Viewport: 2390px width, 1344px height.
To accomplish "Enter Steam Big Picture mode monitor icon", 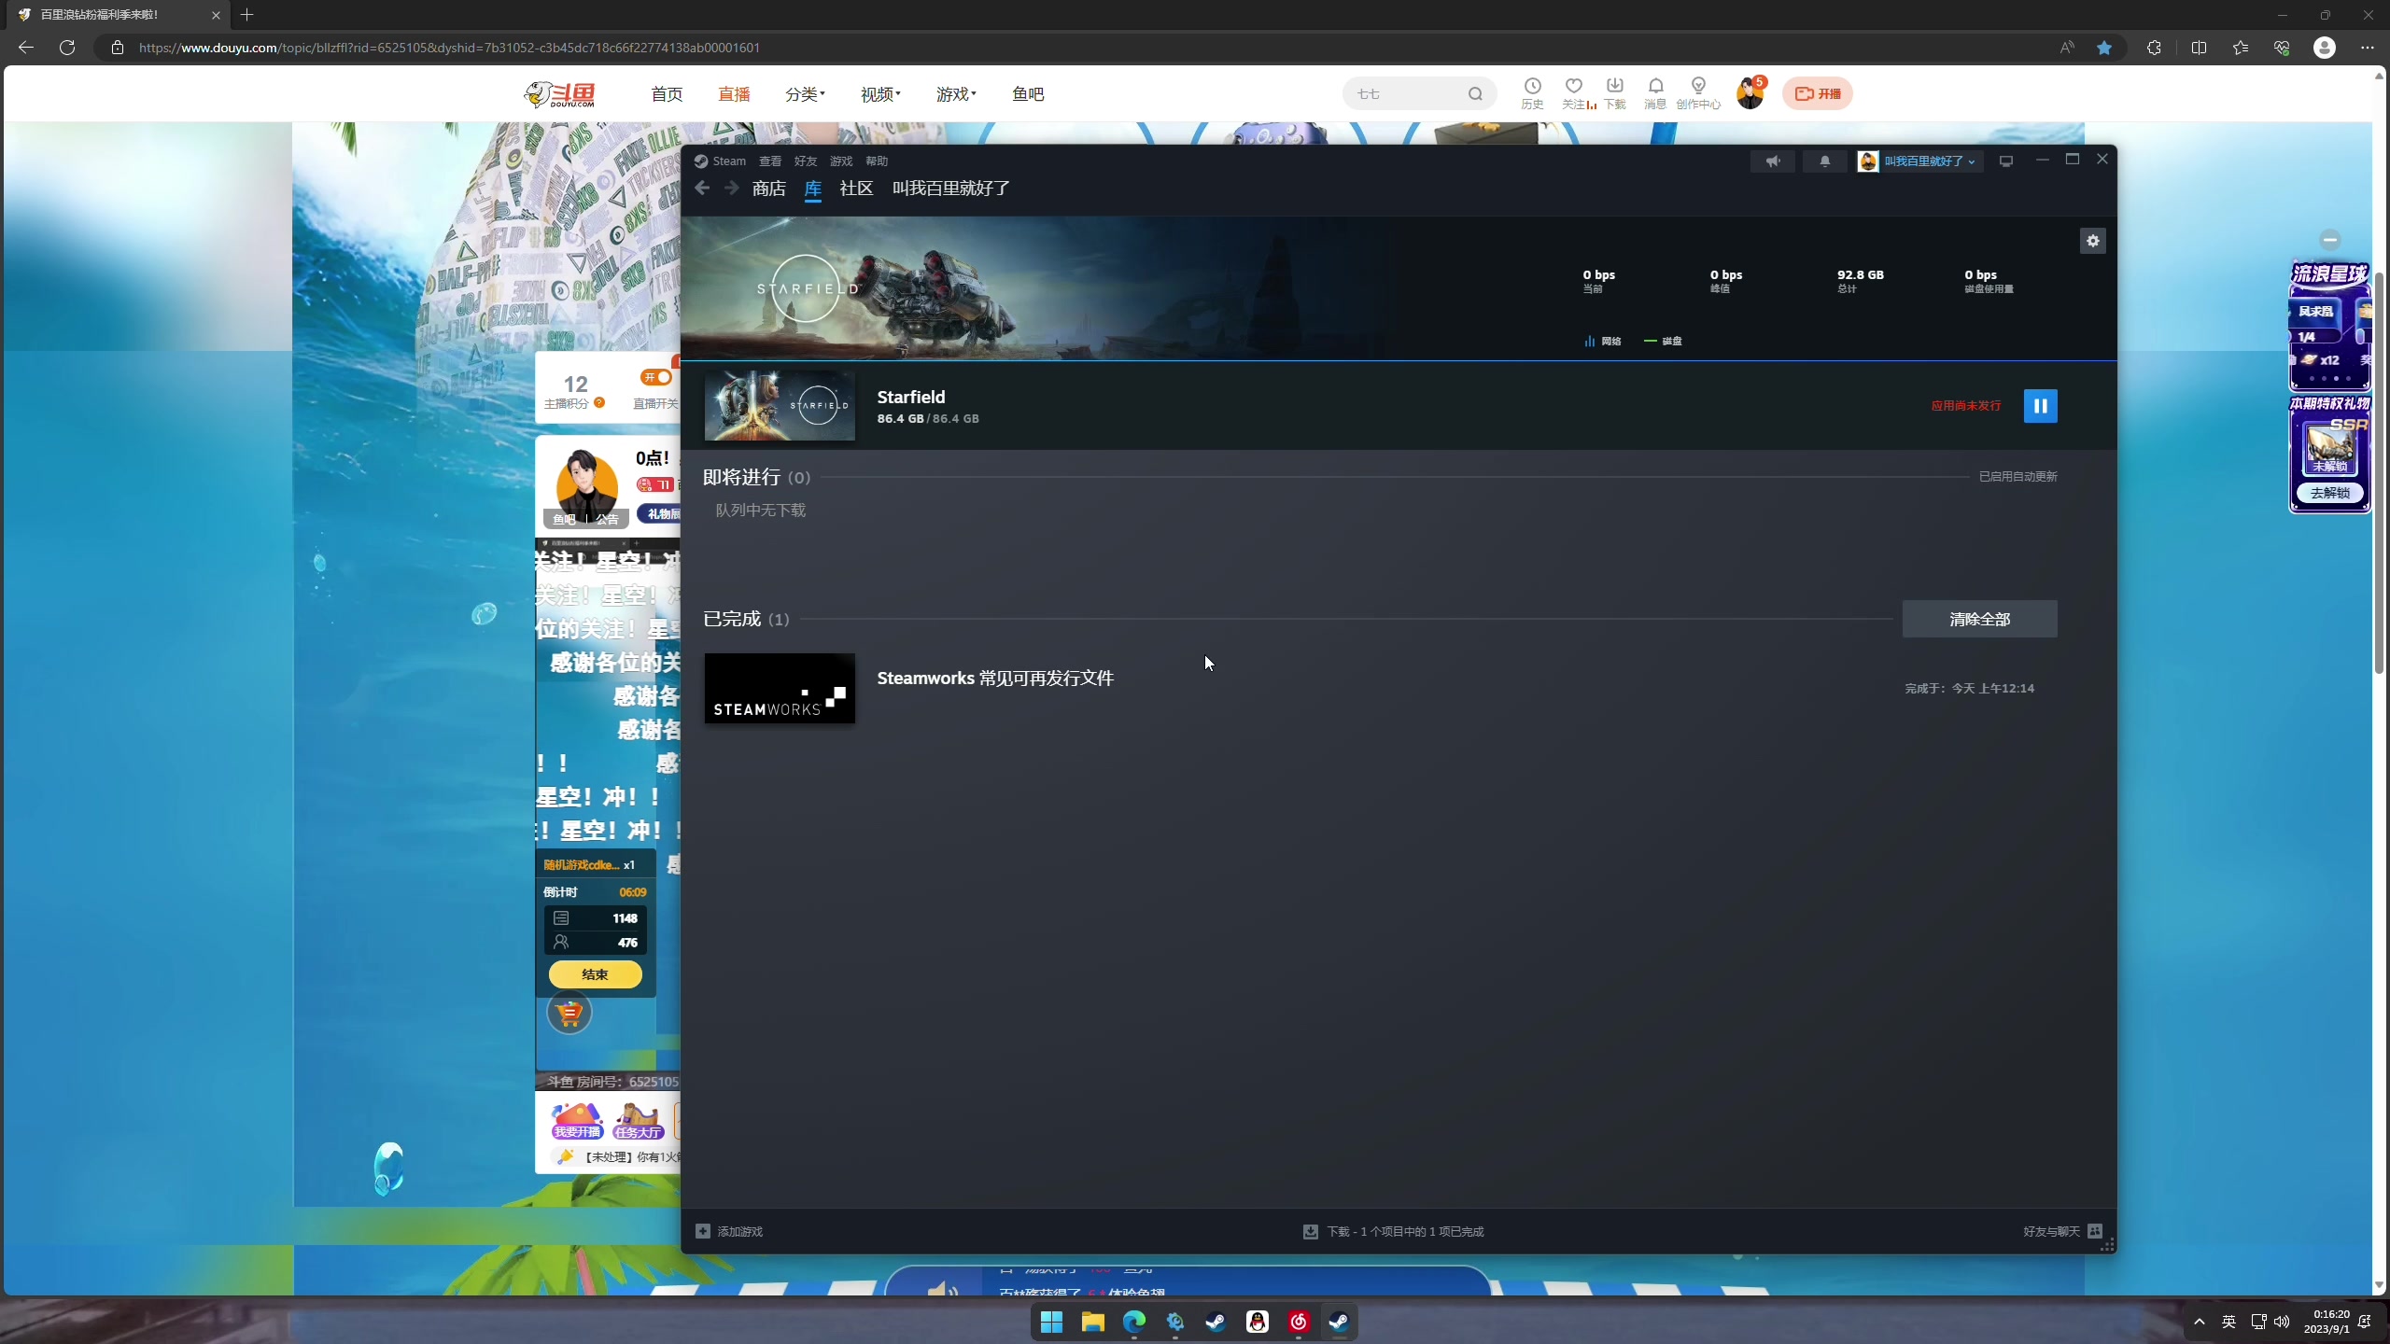I will click(2005, 161).
